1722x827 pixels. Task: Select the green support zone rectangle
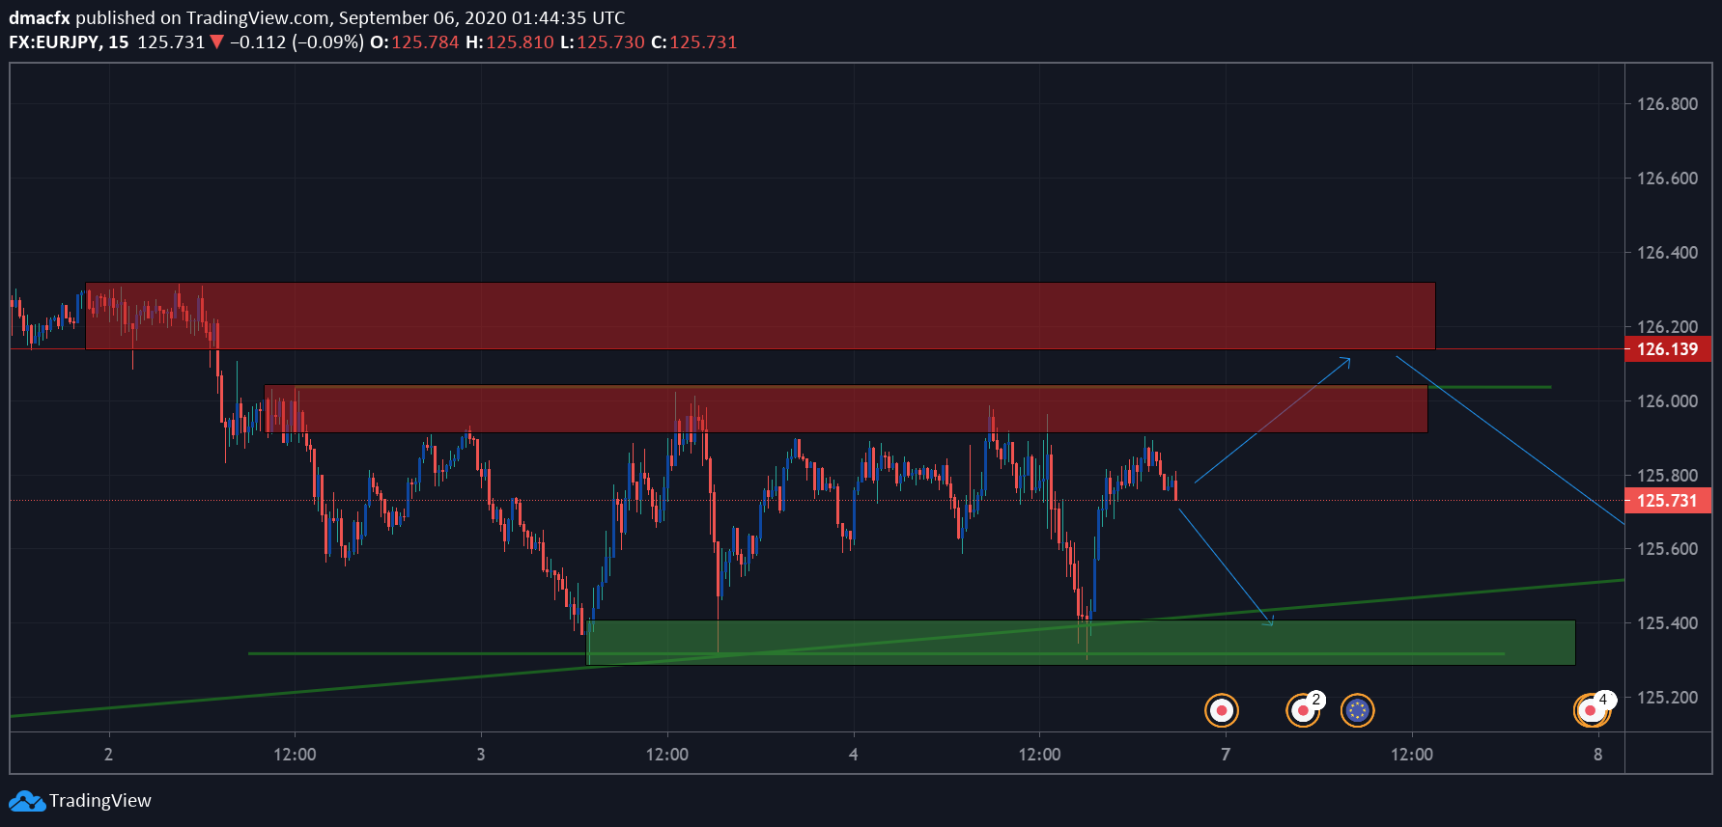[1081, 643]
